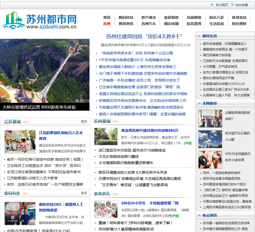Open 江苏跆拳道队训练引入艺术教育 bold title
Screen dimensions: 255x232
pyautogui.click(x=61, y=136)
